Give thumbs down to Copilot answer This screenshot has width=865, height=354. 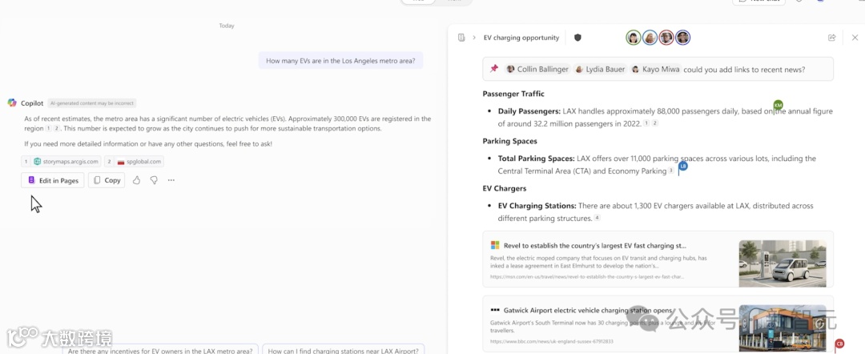click(x=154, y=180)
